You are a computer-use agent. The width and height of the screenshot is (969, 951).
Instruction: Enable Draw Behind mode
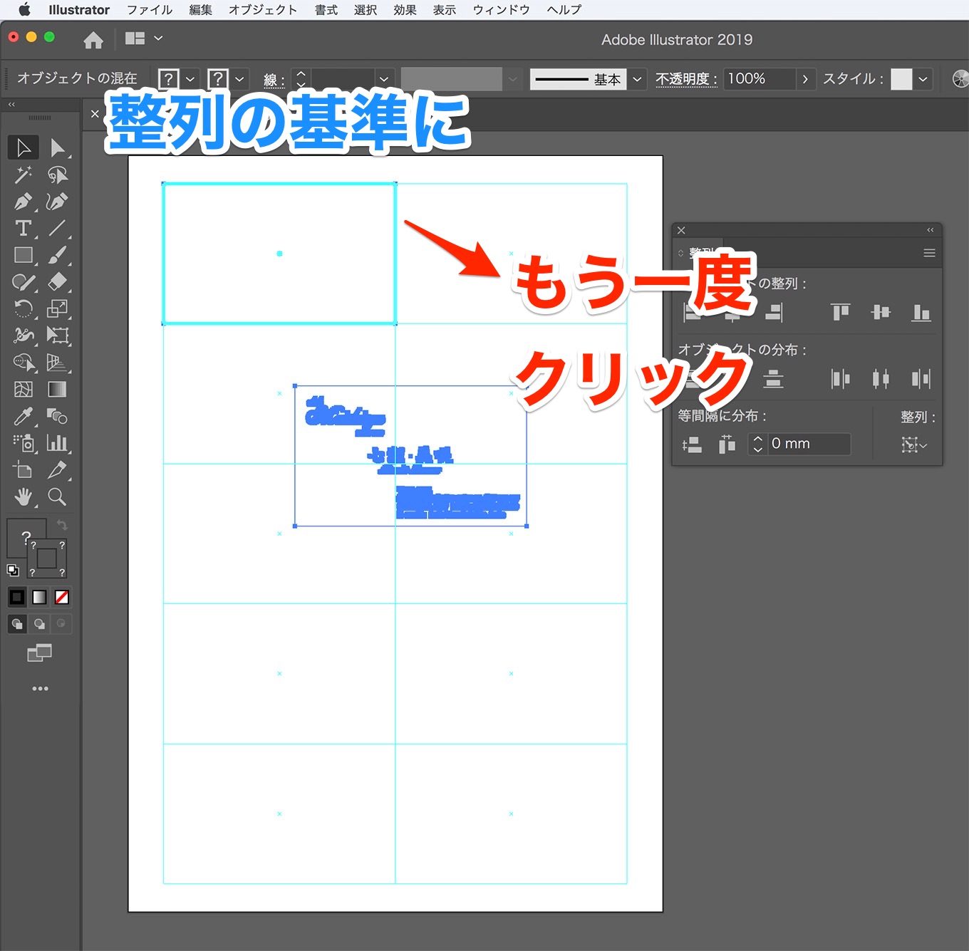[40, 623]
